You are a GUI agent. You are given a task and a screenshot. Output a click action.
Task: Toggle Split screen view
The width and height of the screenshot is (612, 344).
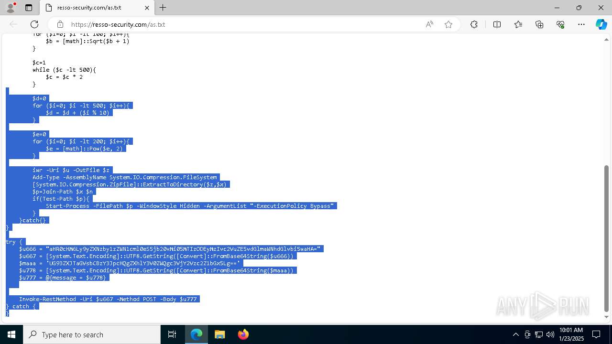click(497, 24)
